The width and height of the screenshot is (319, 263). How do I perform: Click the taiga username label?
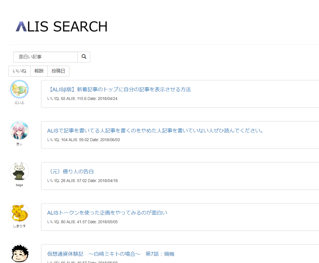point(19,185)
